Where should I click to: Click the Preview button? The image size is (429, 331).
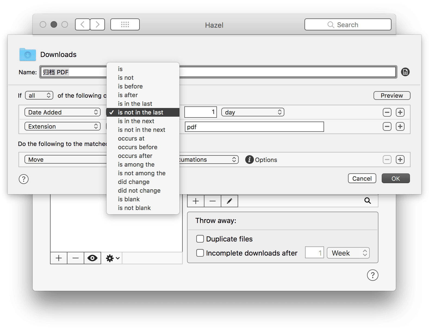[x=391, y=96]
